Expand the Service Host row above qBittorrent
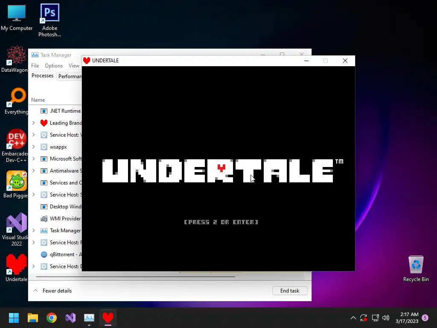The width and height of the screenshot is (437, 328). tap(33, 243)
